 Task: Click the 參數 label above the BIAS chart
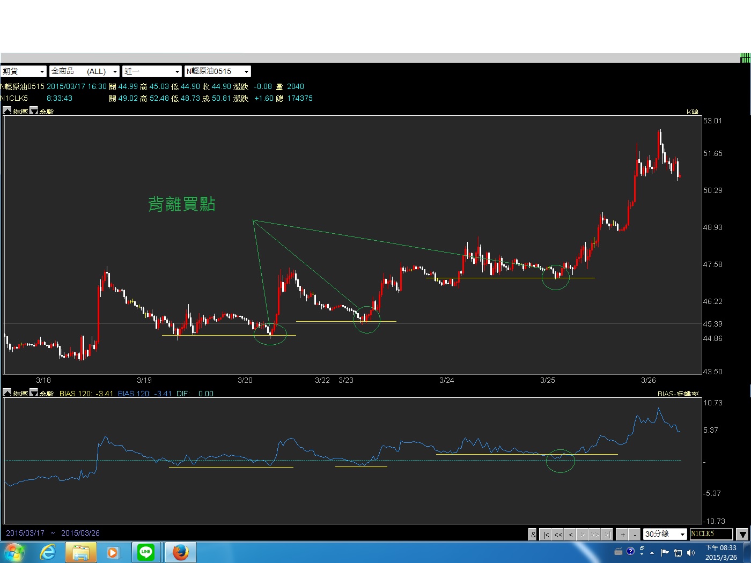47,393
